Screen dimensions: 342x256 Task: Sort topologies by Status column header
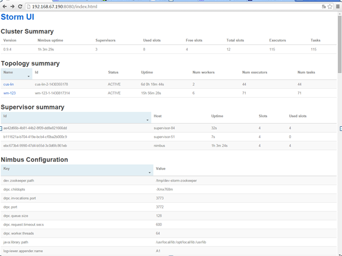coord(113,72)
